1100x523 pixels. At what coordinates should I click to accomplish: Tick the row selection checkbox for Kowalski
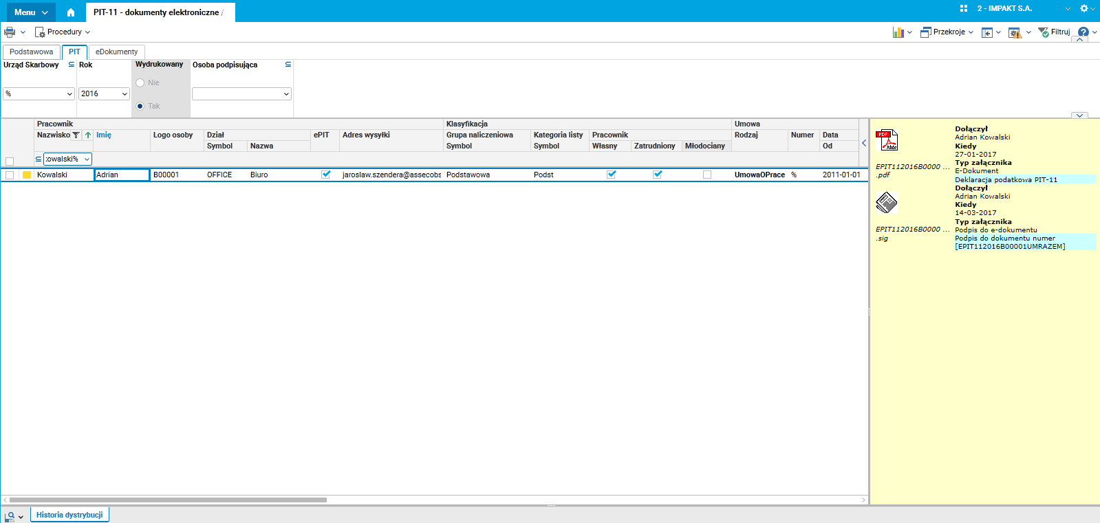[x=10, y=175]
